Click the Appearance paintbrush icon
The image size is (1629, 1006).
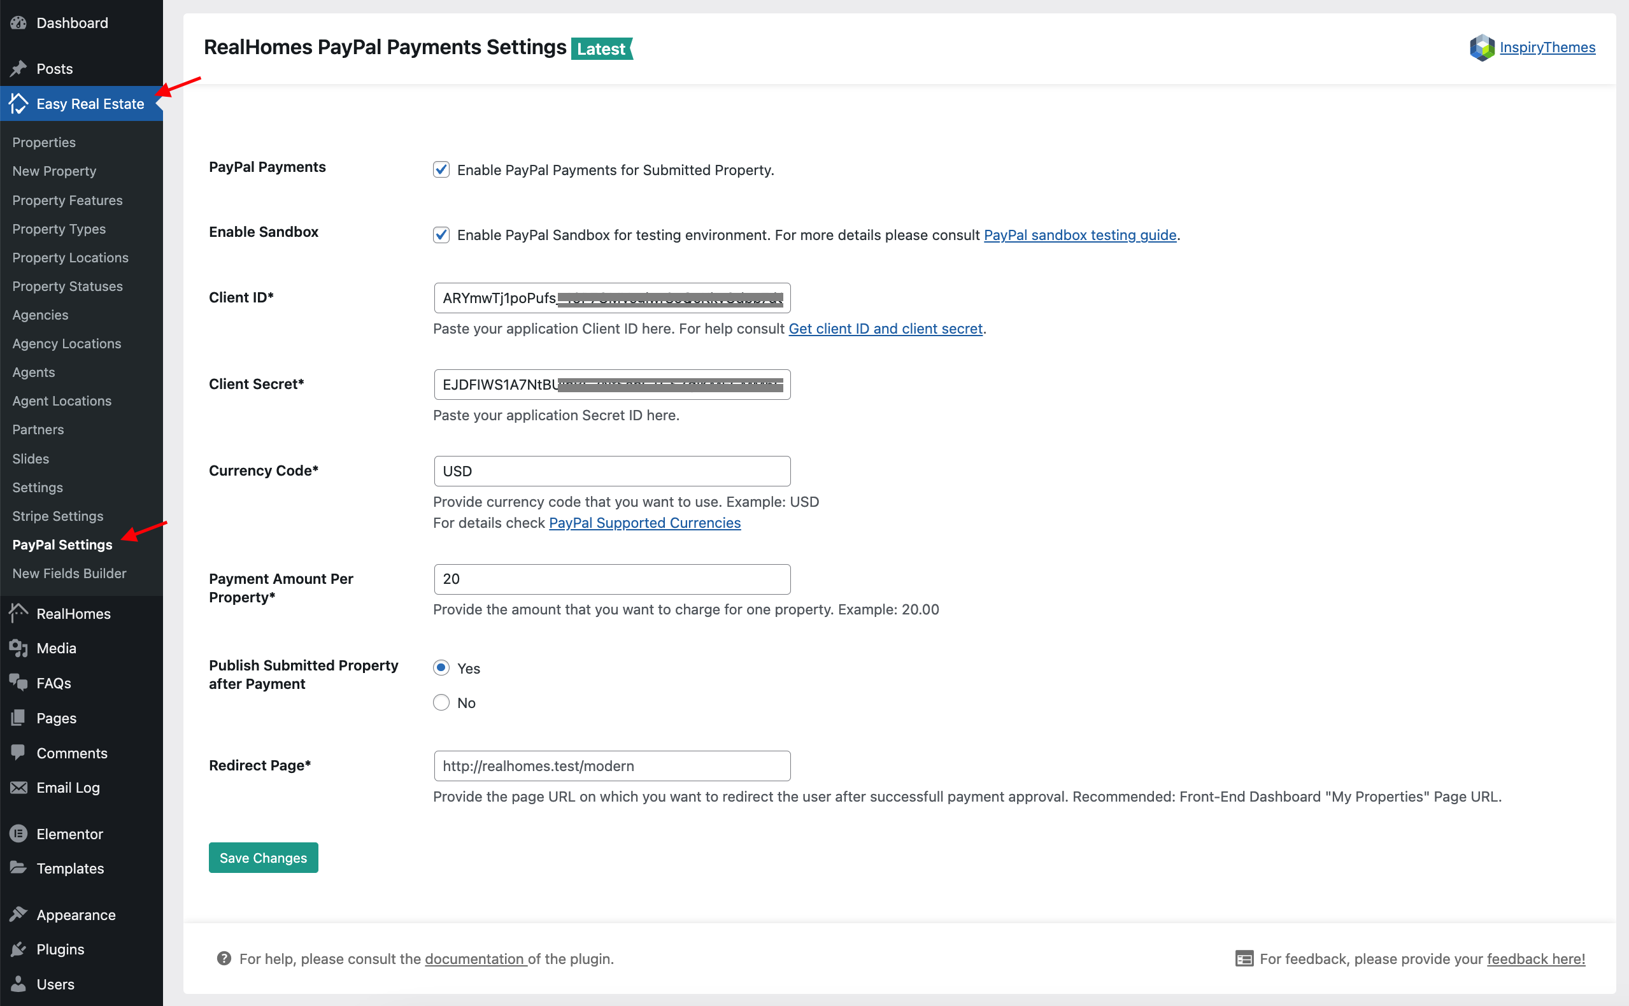point(18,914)
